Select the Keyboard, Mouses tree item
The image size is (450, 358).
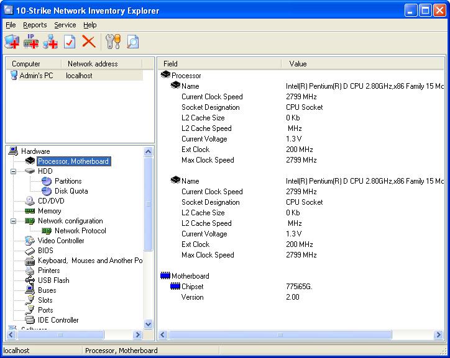click(x=90, y=261)
